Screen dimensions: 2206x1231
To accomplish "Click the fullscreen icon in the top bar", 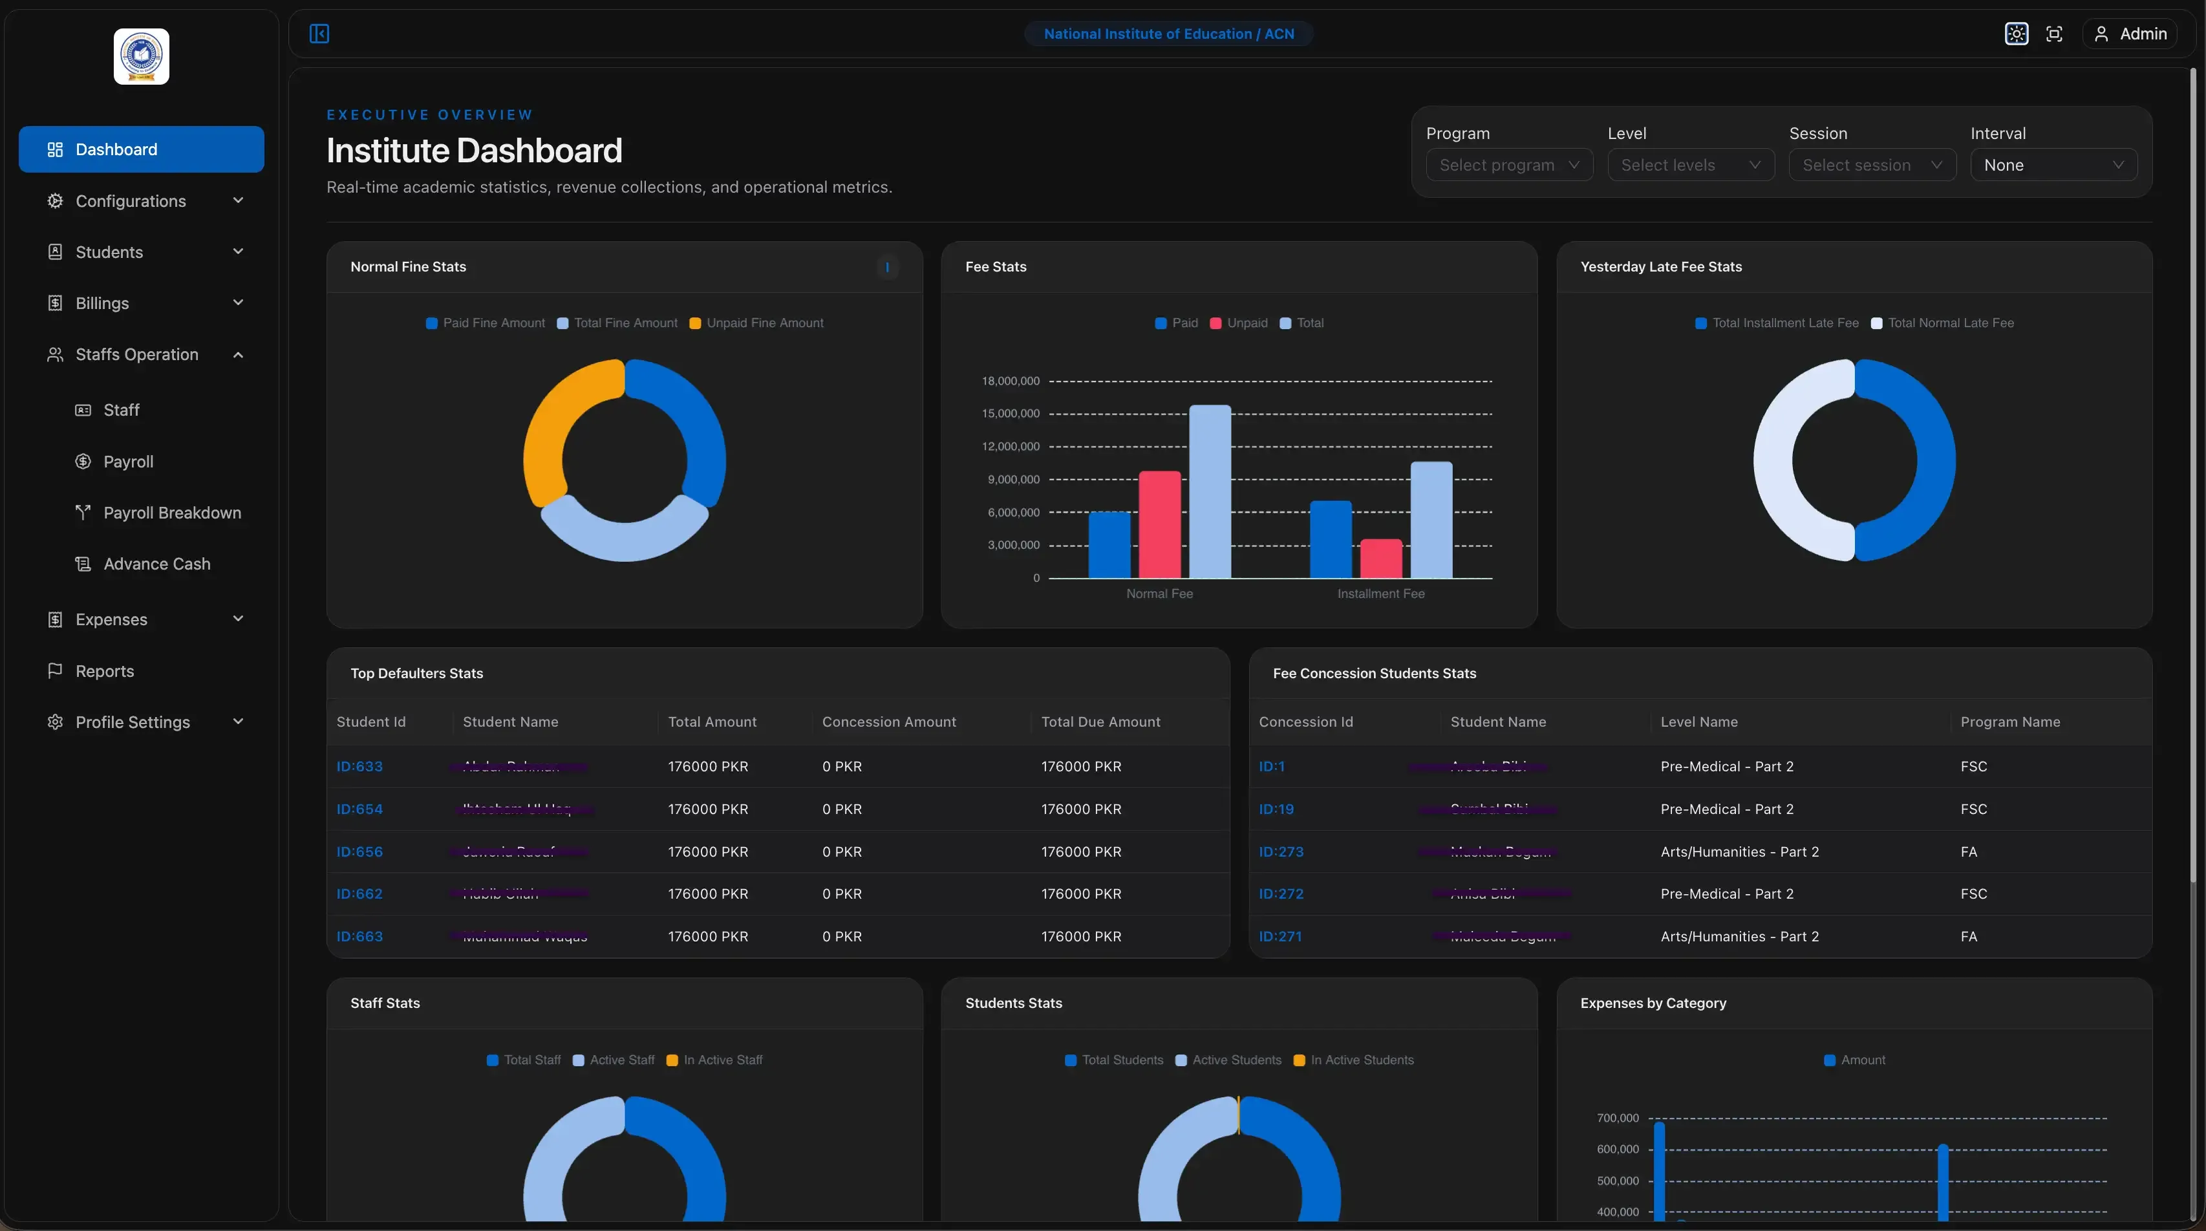I will [2053, 34].
